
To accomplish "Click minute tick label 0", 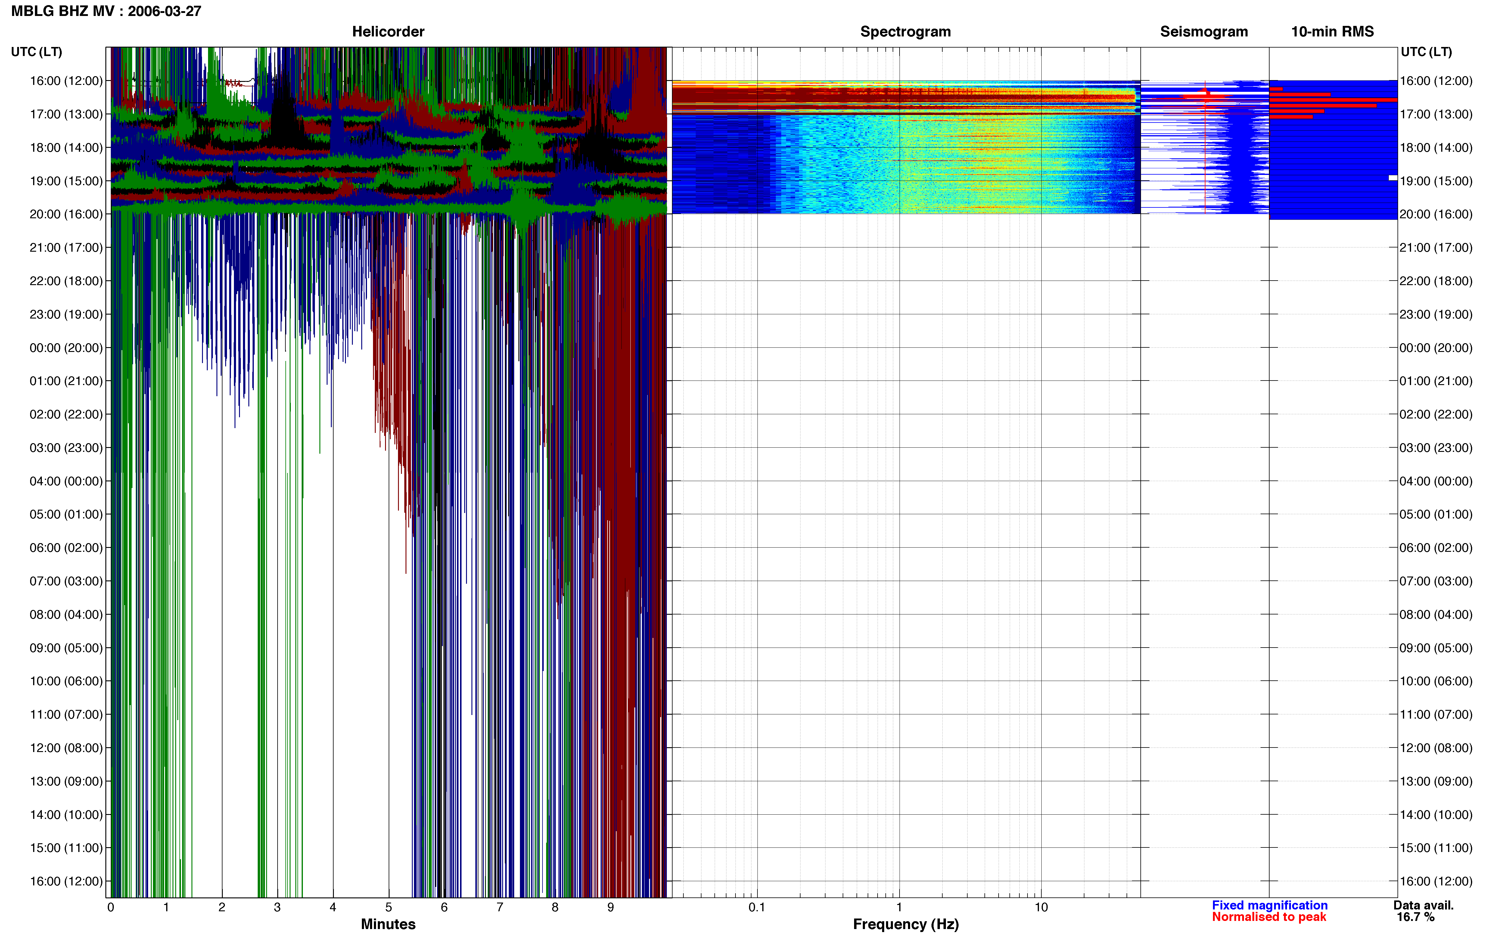I will [110, 907].
